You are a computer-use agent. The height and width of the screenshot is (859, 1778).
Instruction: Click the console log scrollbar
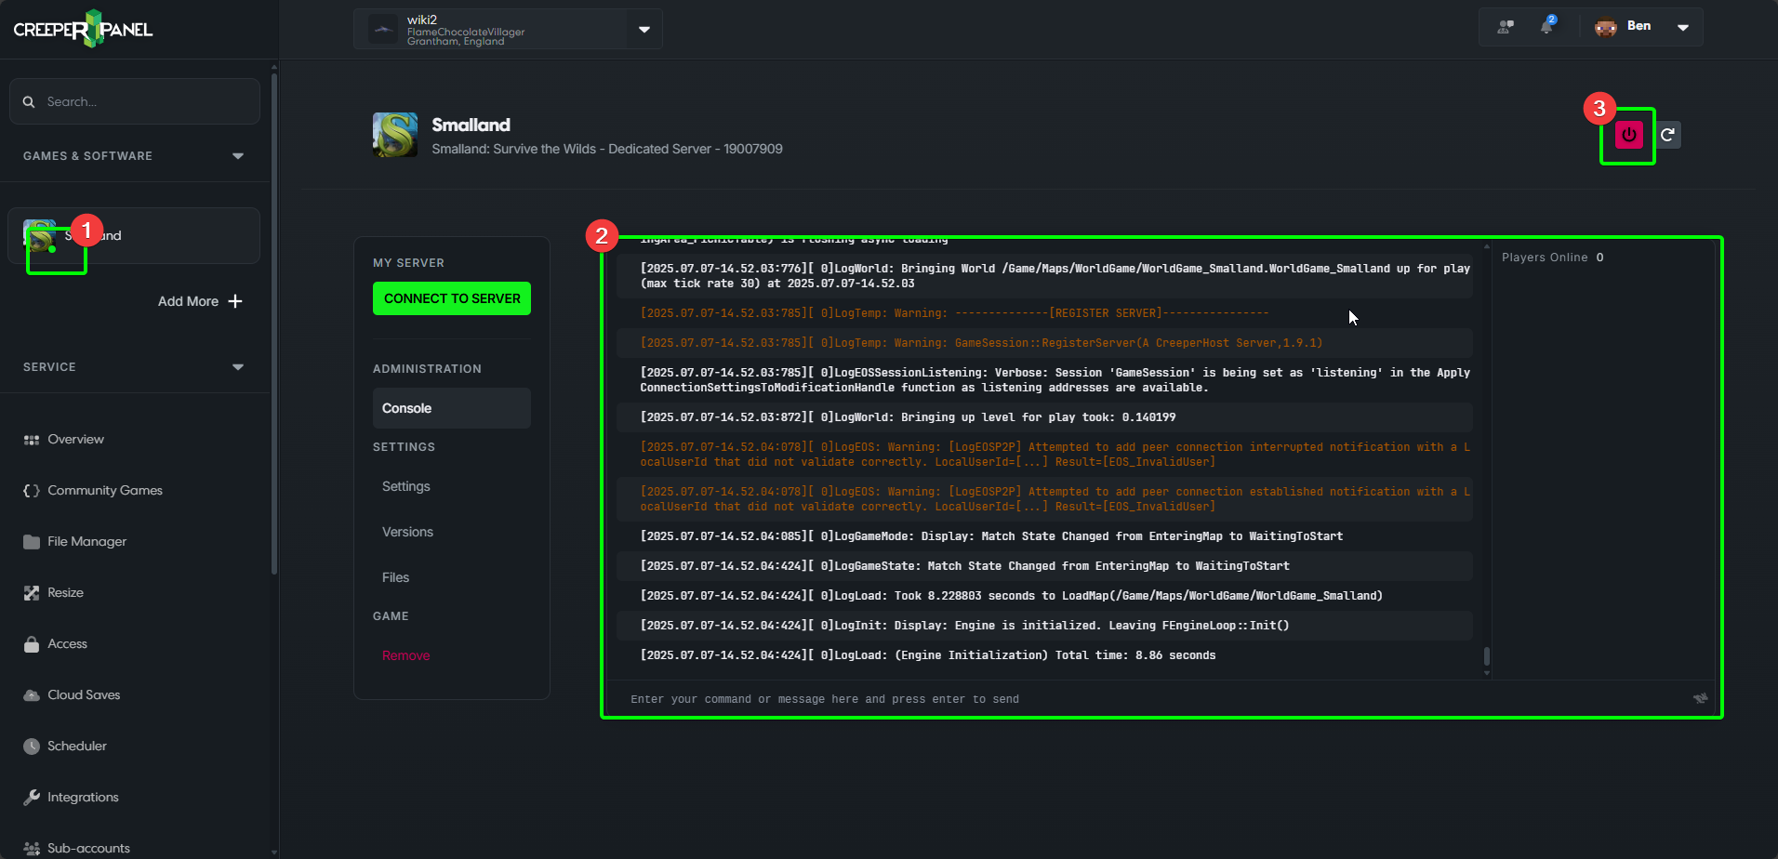[x=1486, y=656]
